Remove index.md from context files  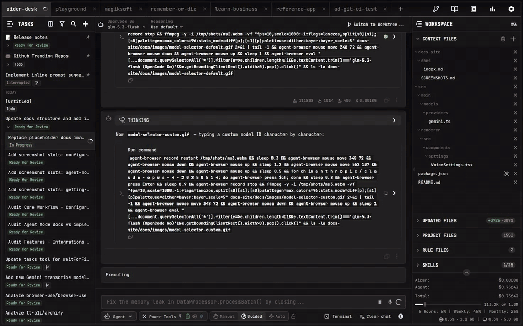[x=515, y=69]
